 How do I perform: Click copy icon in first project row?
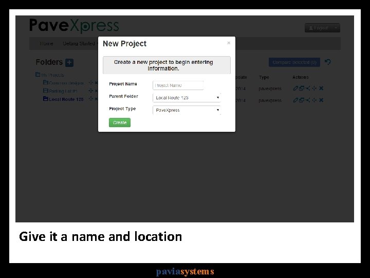(x=302, y=89)
